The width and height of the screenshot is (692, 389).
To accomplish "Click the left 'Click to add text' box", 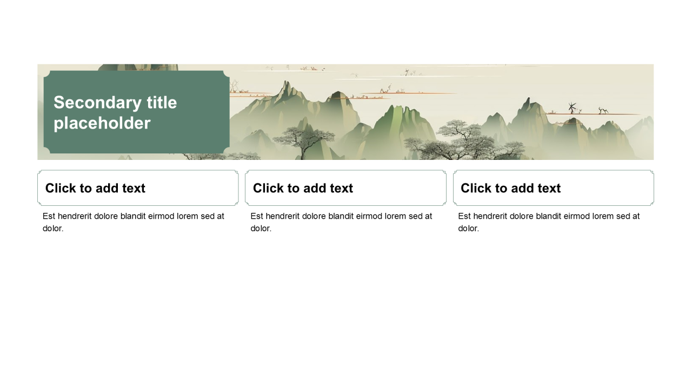I will 138,188.
